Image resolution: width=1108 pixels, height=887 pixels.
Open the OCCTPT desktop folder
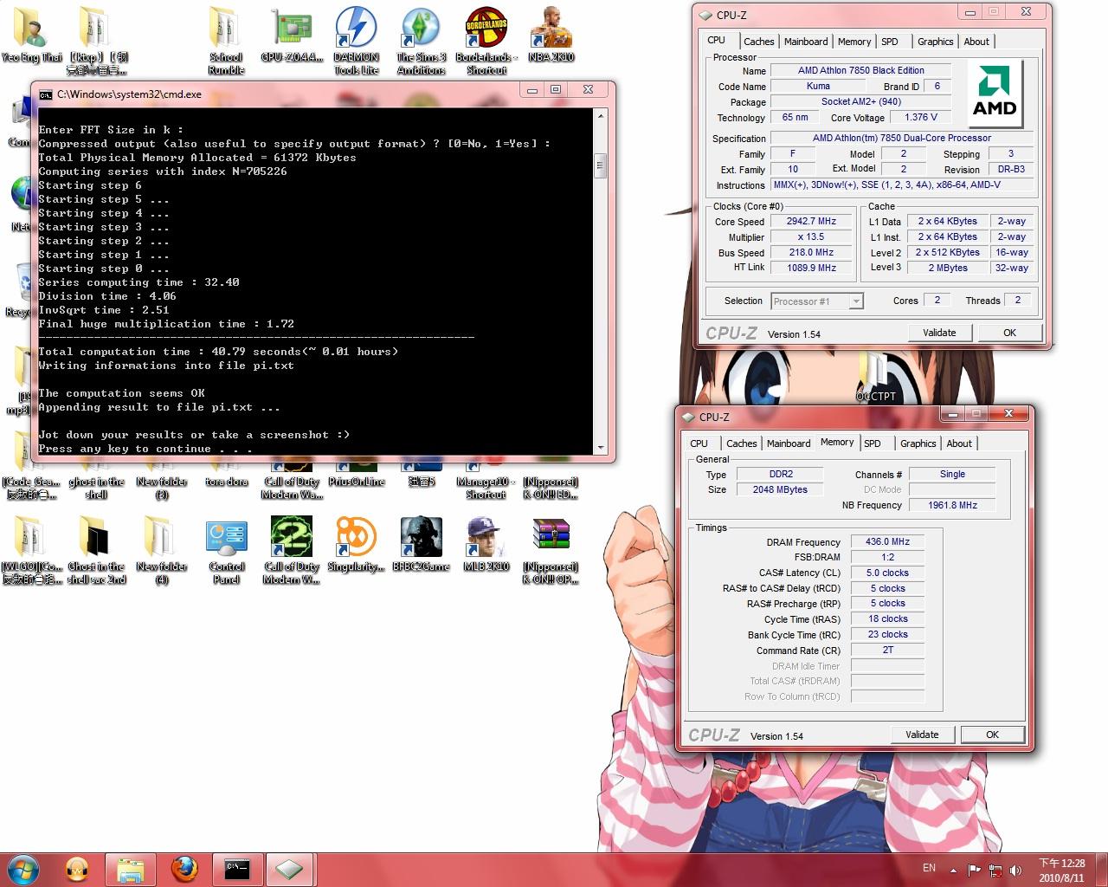(875, 378)
